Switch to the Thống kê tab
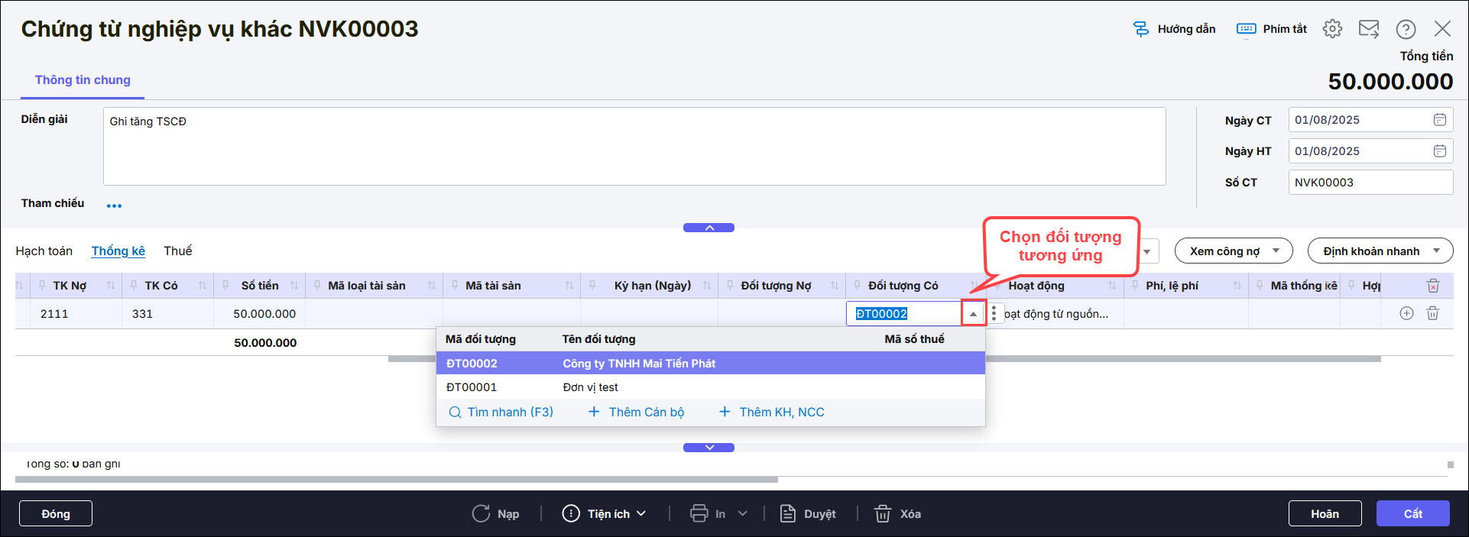This screenshot has width=1469, height=537. coord(118,251)
